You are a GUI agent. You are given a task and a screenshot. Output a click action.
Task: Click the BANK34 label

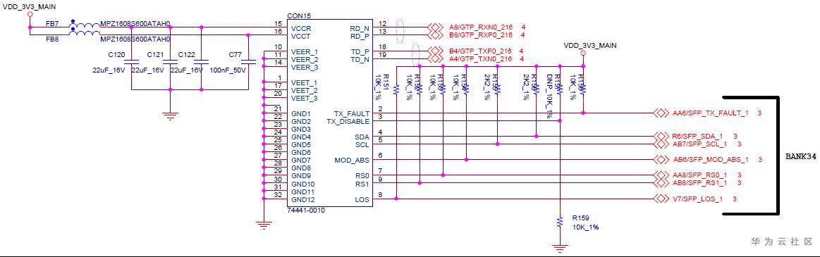pyautogui.click(x=801, y=156)
